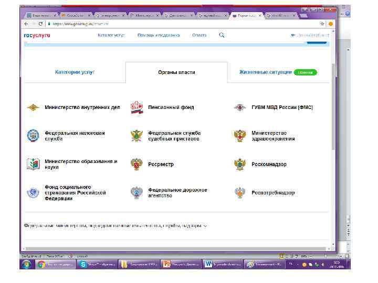Open the last taskbar application button
The width and height of the screenshot is (378, 283).
point(265,265)
